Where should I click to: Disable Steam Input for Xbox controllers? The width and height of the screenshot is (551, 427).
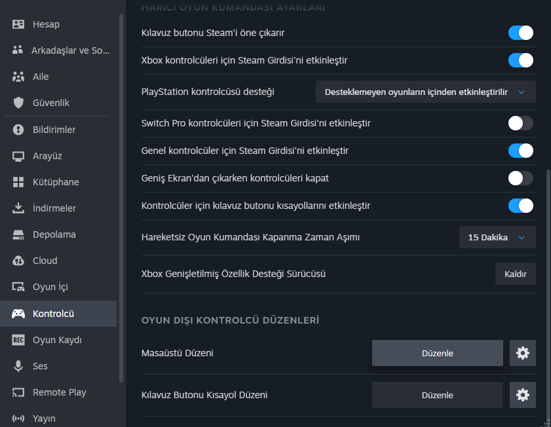tap(520, 60)
